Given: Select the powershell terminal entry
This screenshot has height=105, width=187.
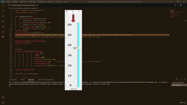Looking at the screenshot, I should [179, 83].
